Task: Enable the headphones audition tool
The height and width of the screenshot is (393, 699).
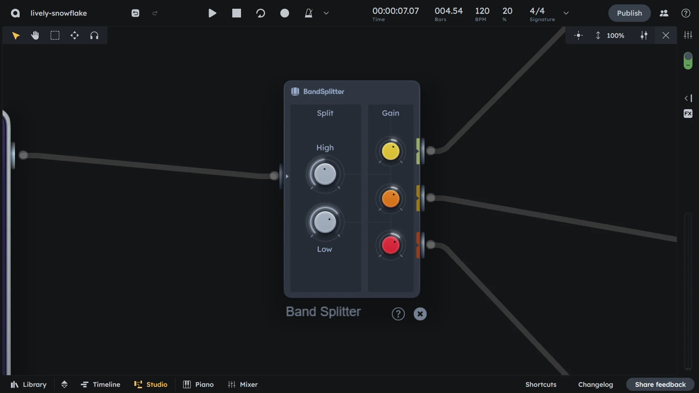Action: 94,35
